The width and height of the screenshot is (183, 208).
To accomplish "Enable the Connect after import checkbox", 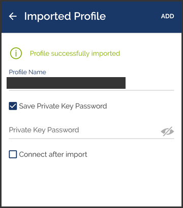I will pos(13,154).
